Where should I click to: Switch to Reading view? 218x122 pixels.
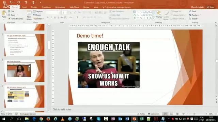177,114
